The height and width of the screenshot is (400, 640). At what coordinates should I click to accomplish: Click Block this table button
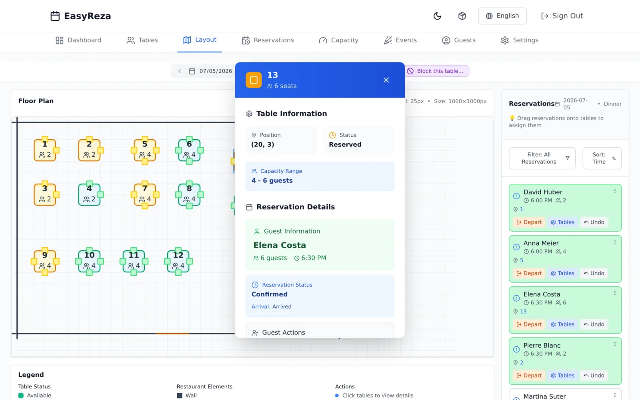pos(436,71)
